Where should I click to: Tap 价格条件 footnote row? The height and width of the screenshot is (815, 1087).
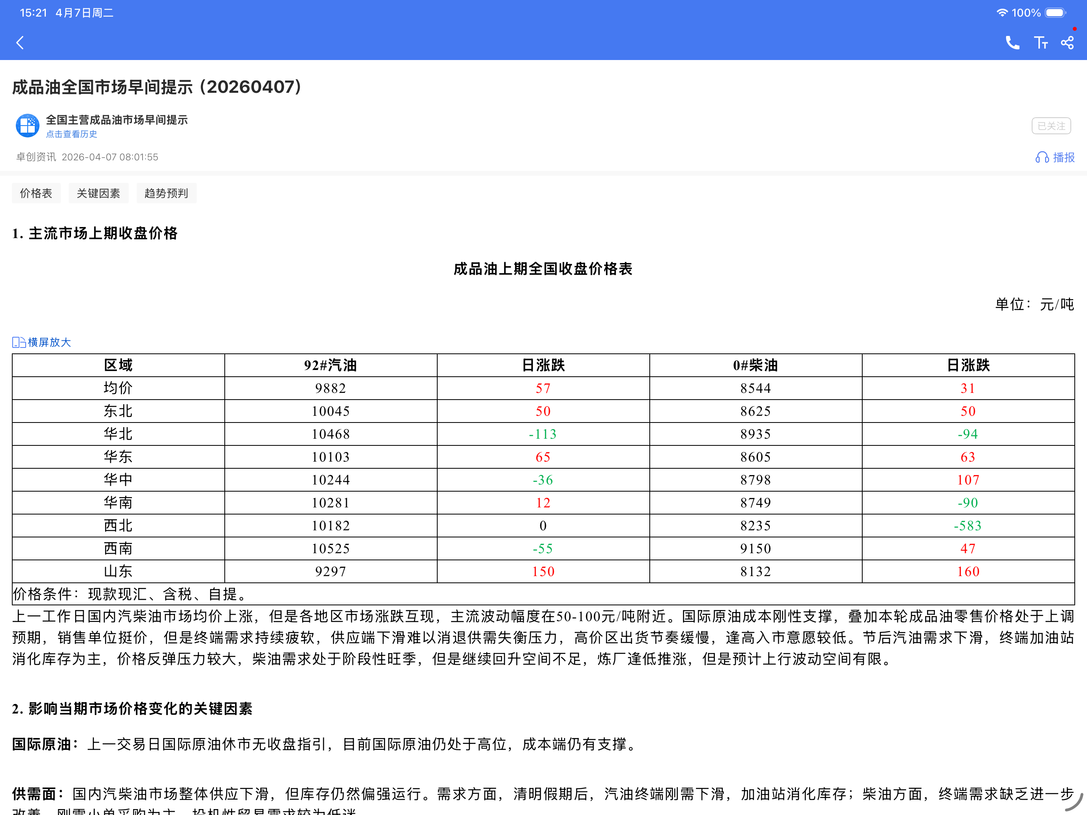543,594
